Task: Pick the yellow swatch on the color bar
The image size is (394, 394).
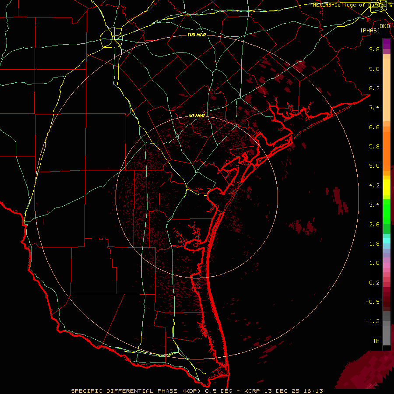Action: pos(387,187)
